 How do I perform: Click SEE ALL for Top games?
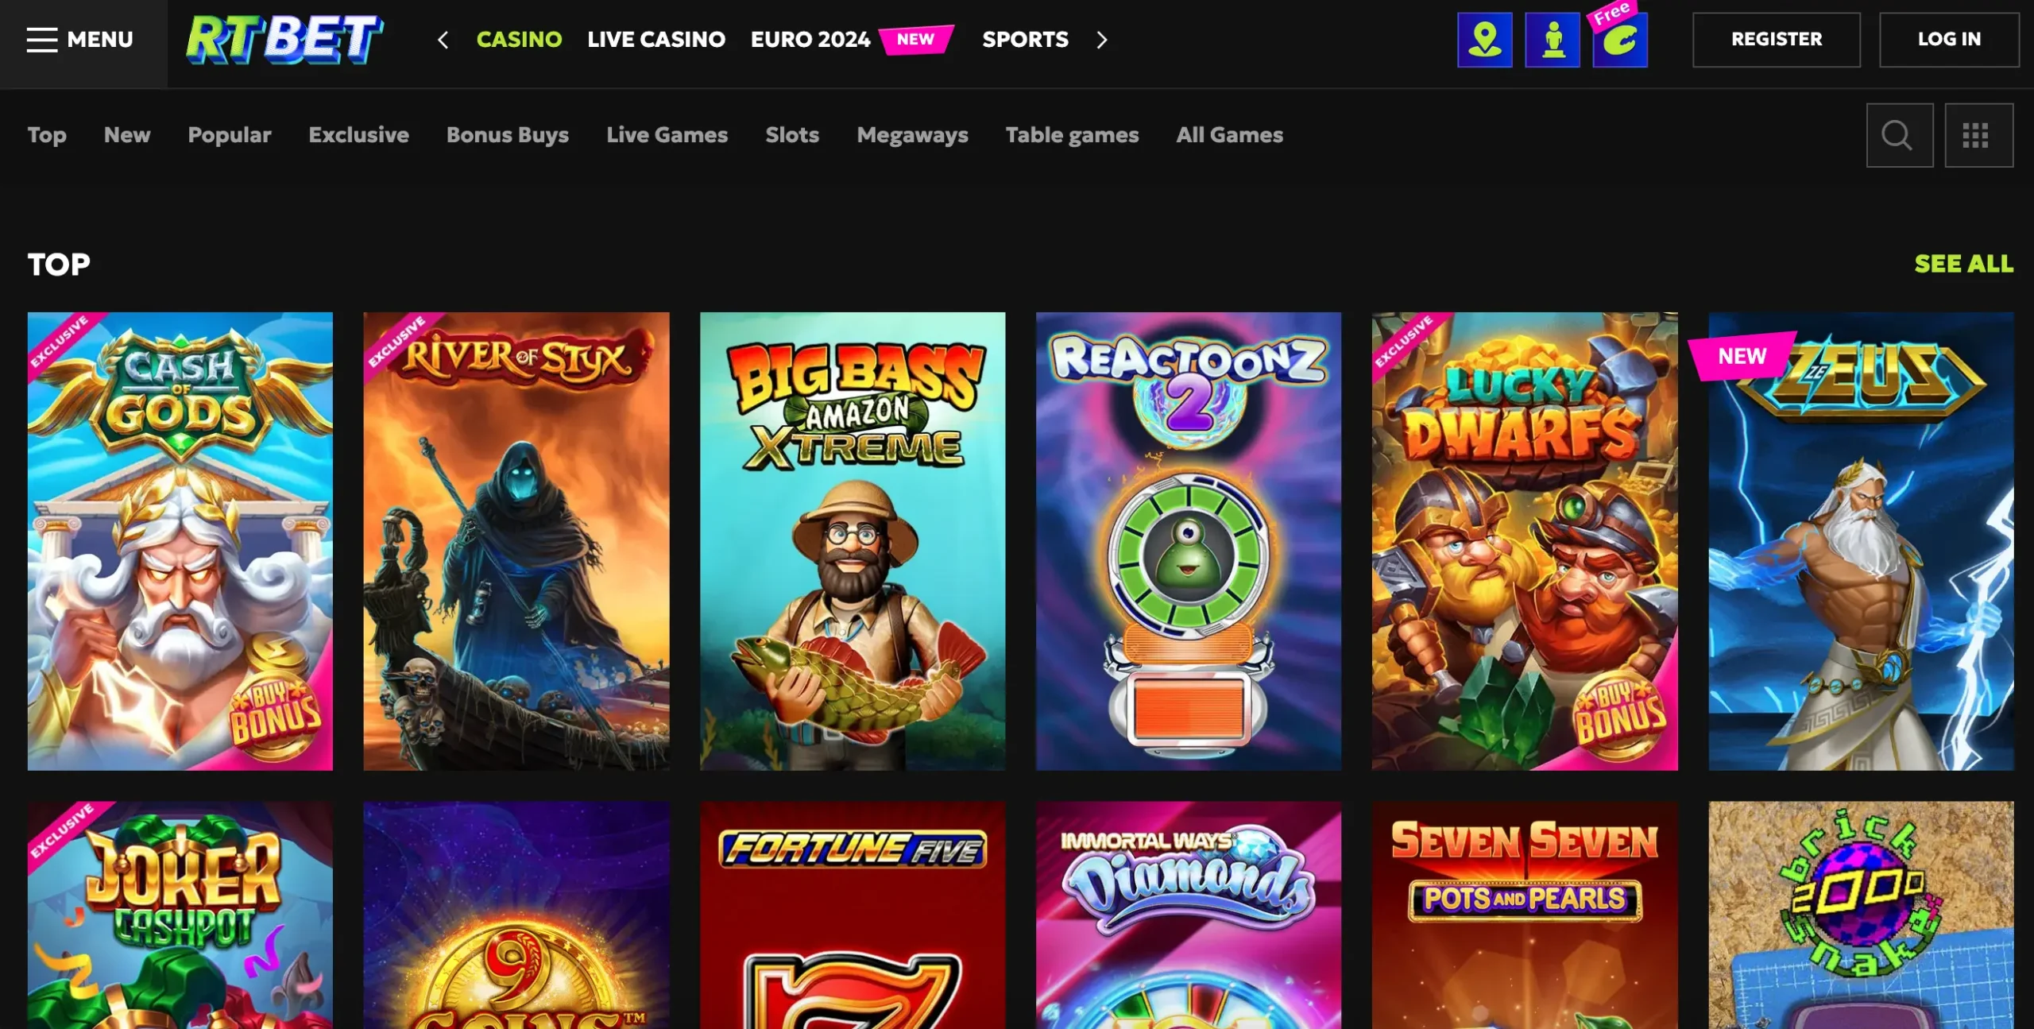click(1963, 264)
